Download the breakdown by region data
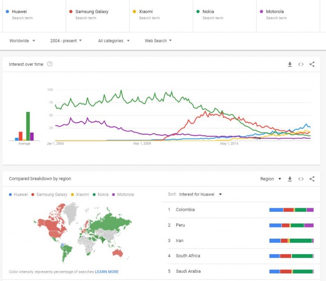This screenshot has height=281, width=326. tap(290, 179)
